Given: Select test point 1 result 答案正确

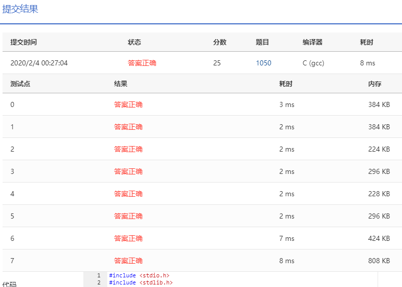Looking at the screenshot, I should 128,127.
